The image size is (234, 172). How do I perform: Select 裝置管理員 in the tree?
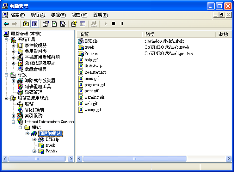tap(35, 69)
